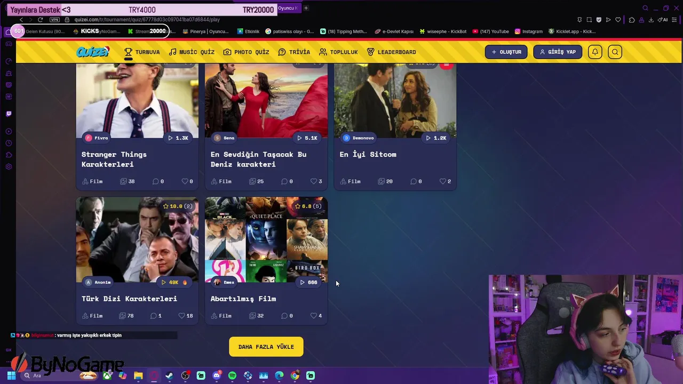Click the 49K play count badge

coord(174,282)
